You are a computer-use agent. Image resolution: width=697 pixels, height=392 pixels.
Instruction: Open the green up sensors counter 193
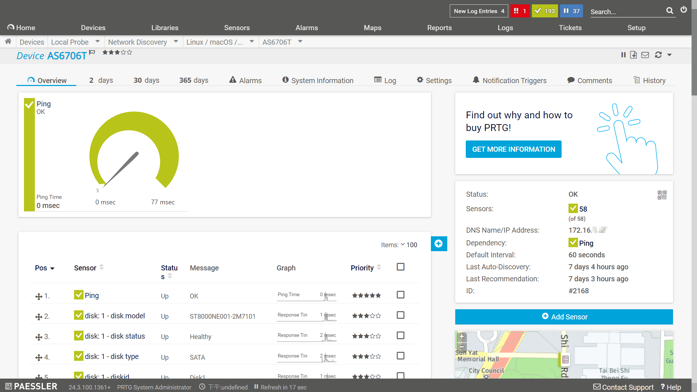[x=545, y=11]
